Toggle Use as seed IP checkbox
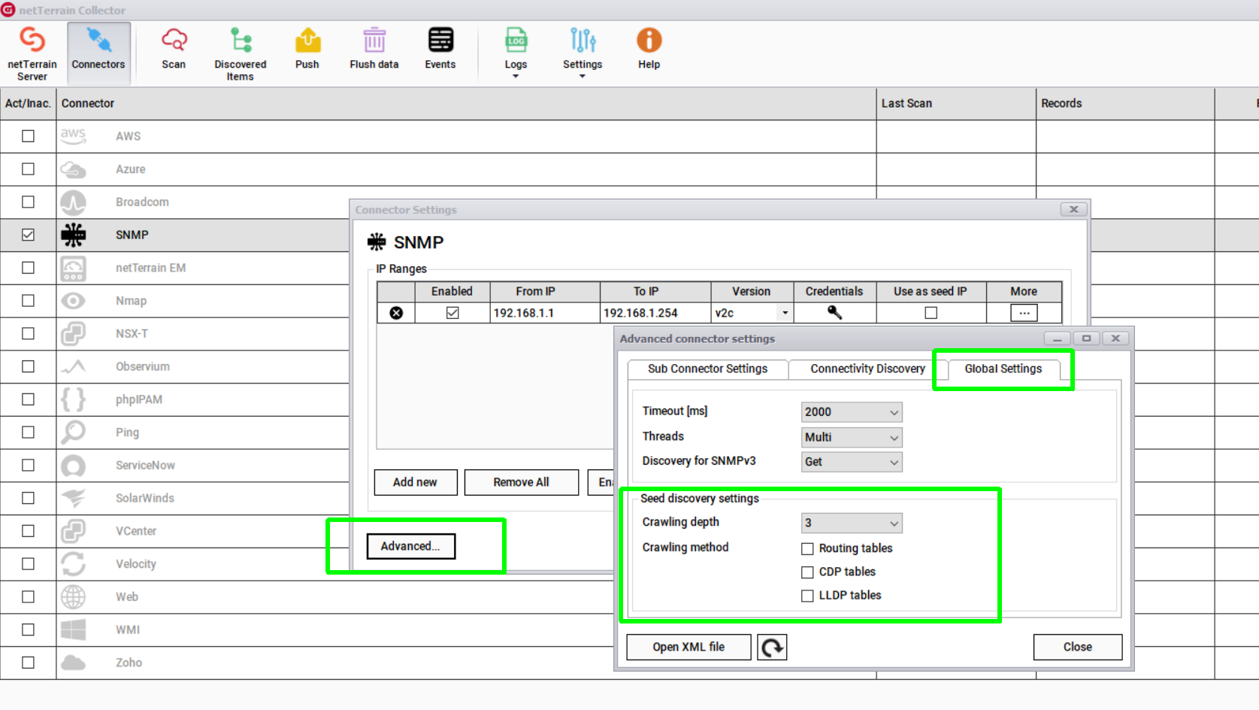Viewport: 1259px width, 710px height. pos(931,313)
